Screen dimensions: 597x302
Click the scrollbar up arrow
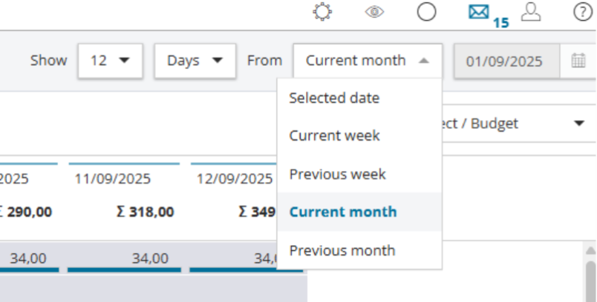pyautogui.click(x=590, y=250)
